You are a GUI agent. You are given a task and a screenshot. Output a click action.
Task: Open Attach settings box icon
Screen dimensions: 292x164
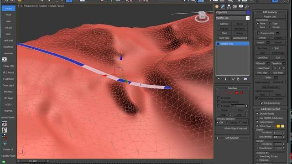(268, 42)
